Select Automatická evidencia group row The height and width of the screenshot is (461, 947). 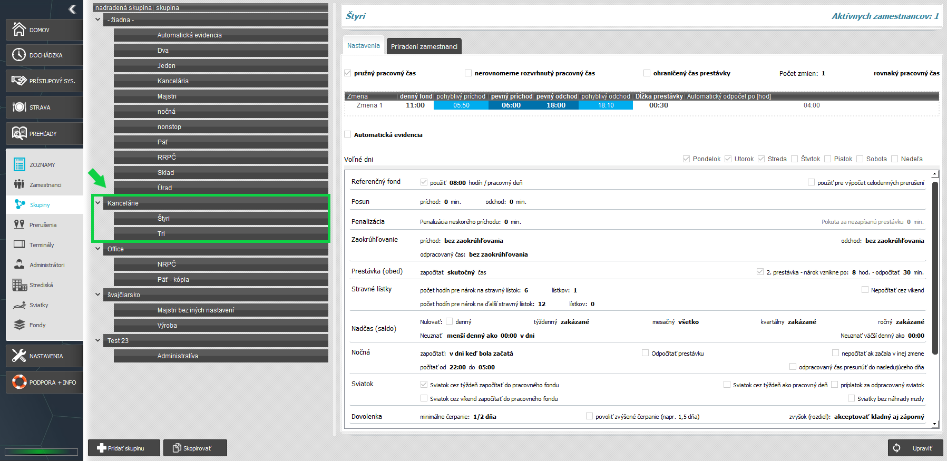pos(221,35)
